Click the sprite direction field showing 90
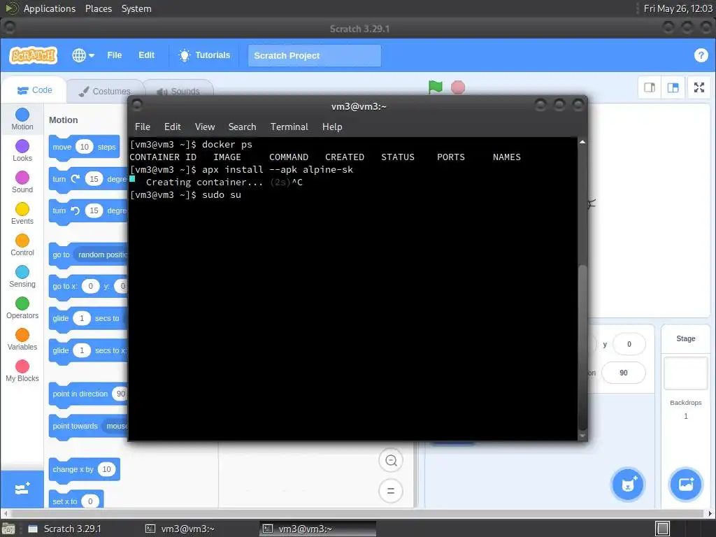Viewport: 716px width, 537px height. (x=623, y=373)
